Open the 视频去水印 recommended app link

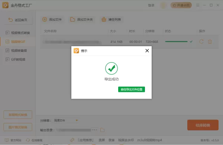click(x=126, y=140)
